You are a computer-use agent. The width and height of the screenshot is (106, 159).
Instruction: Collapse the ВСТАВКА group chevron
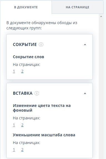click(x=85, y=94)
